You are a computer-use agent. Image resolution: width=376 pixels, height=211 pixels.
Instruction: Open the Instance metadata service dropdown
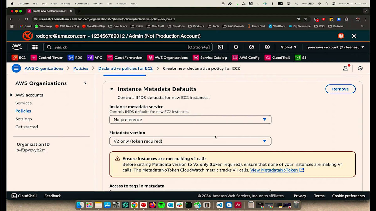190,120
